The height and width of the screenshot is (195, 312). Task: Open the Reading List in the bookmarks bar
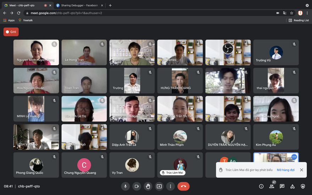(x=299, y=20)
